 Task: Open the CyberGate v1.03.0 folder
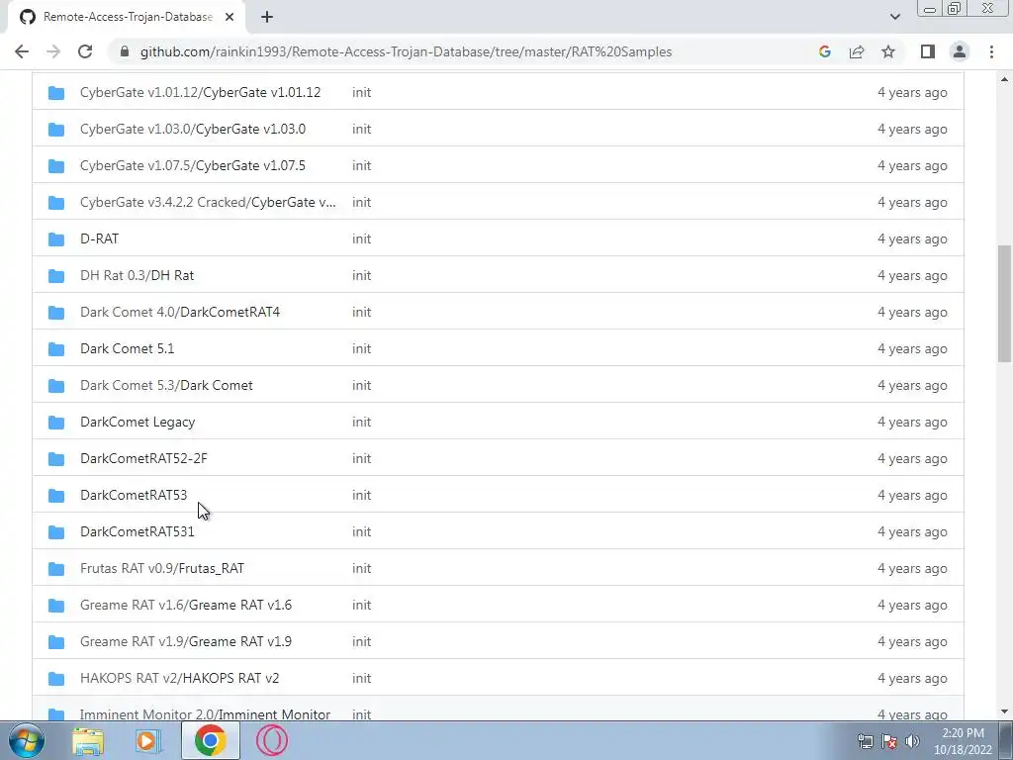193,130
